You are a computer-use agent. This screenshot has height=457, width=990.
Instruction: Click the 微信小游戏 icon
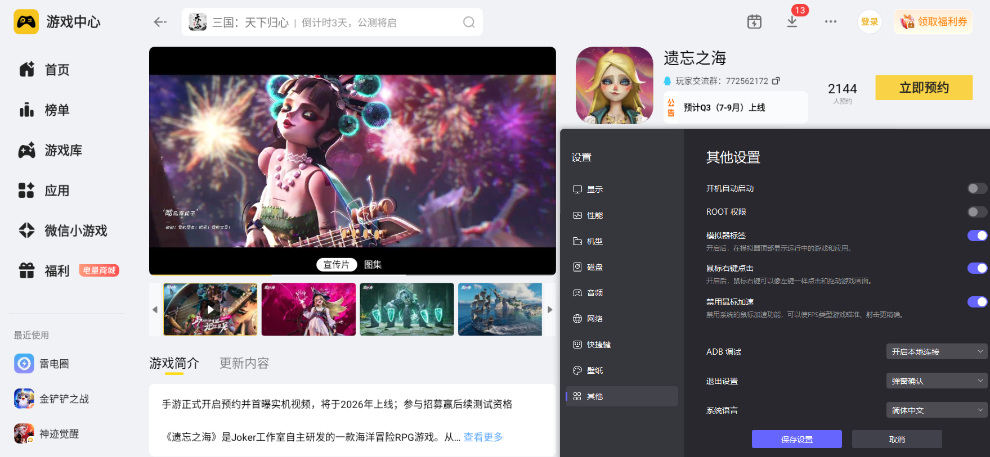(26, 230)
